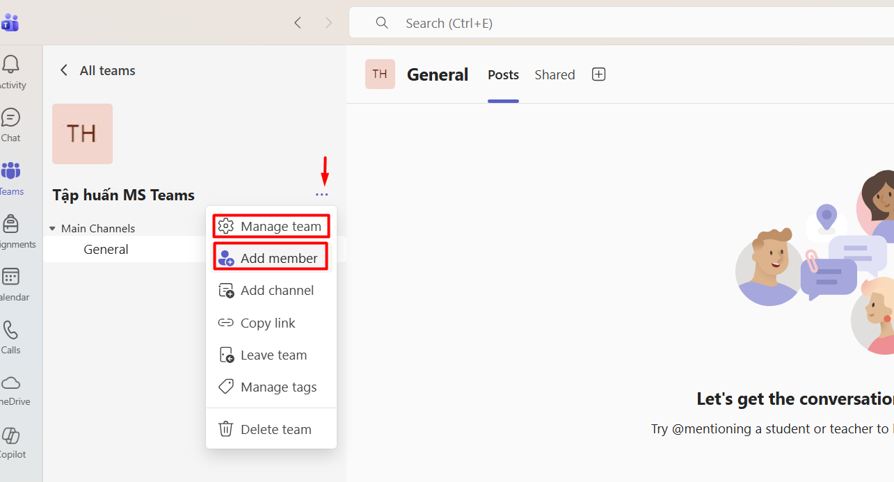Viewport: 894px width, 482px height.
Task: Select Add channel menu entry
Action: click(x=270, y=291)
